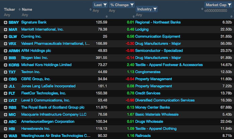
Task: Click plus icon beside JLL ticker
Action: (5, 86)
